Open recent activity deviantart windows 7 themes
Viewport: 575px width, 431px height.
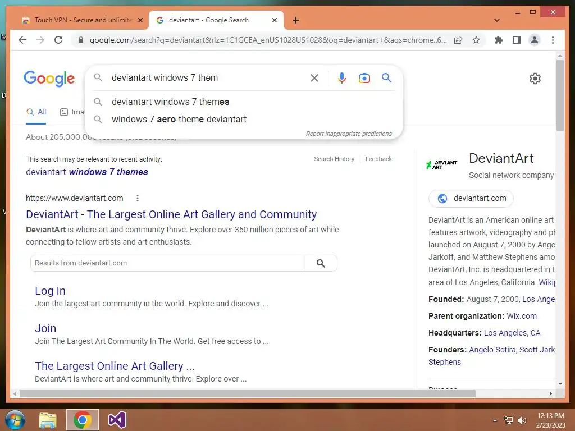click(x=87, y=172)
